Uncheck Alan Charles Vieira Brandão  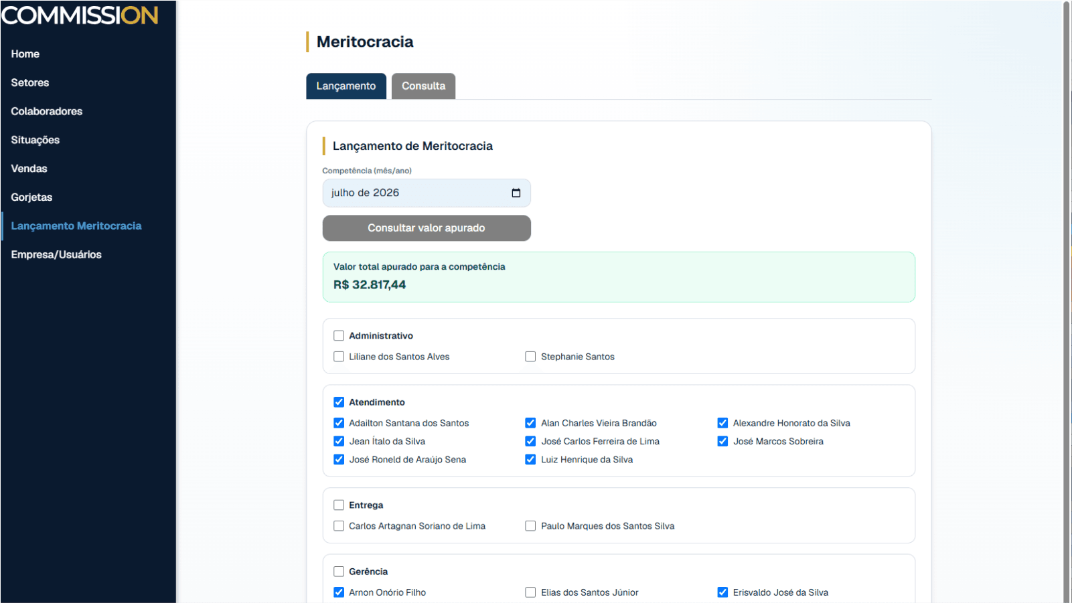(x=530, y=423)
